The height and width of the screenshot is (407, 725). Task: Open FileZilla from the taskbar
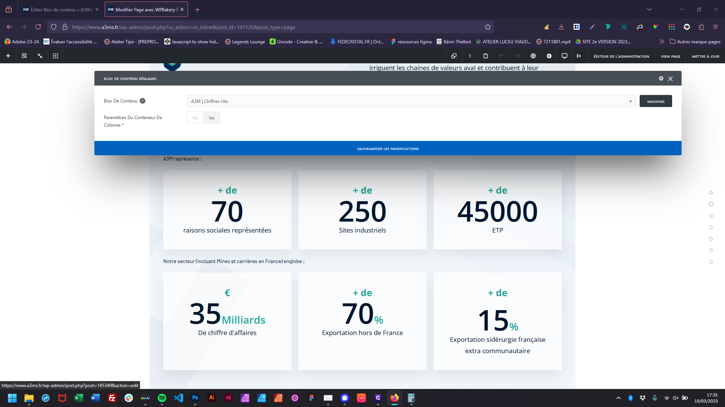coord(112,398)
